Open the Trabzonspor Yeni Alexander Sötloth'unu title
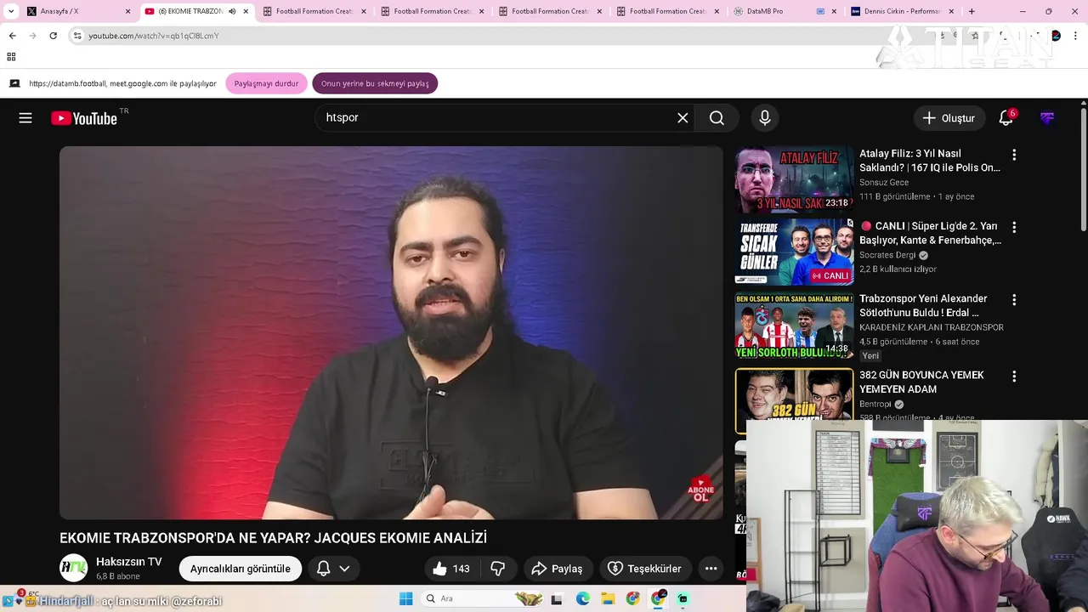Viewport: 1088px width, 612px height. point(923,305)
